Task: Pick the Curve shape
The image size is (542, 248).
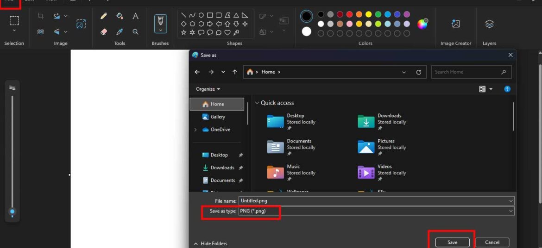Action: click(192, 15)
